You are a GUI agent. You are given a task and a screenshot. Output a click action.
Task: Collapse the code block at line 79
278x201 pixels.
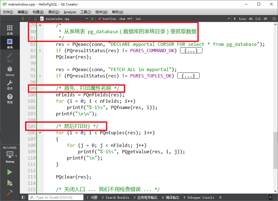pyautogui.click(x=40, y=25)
